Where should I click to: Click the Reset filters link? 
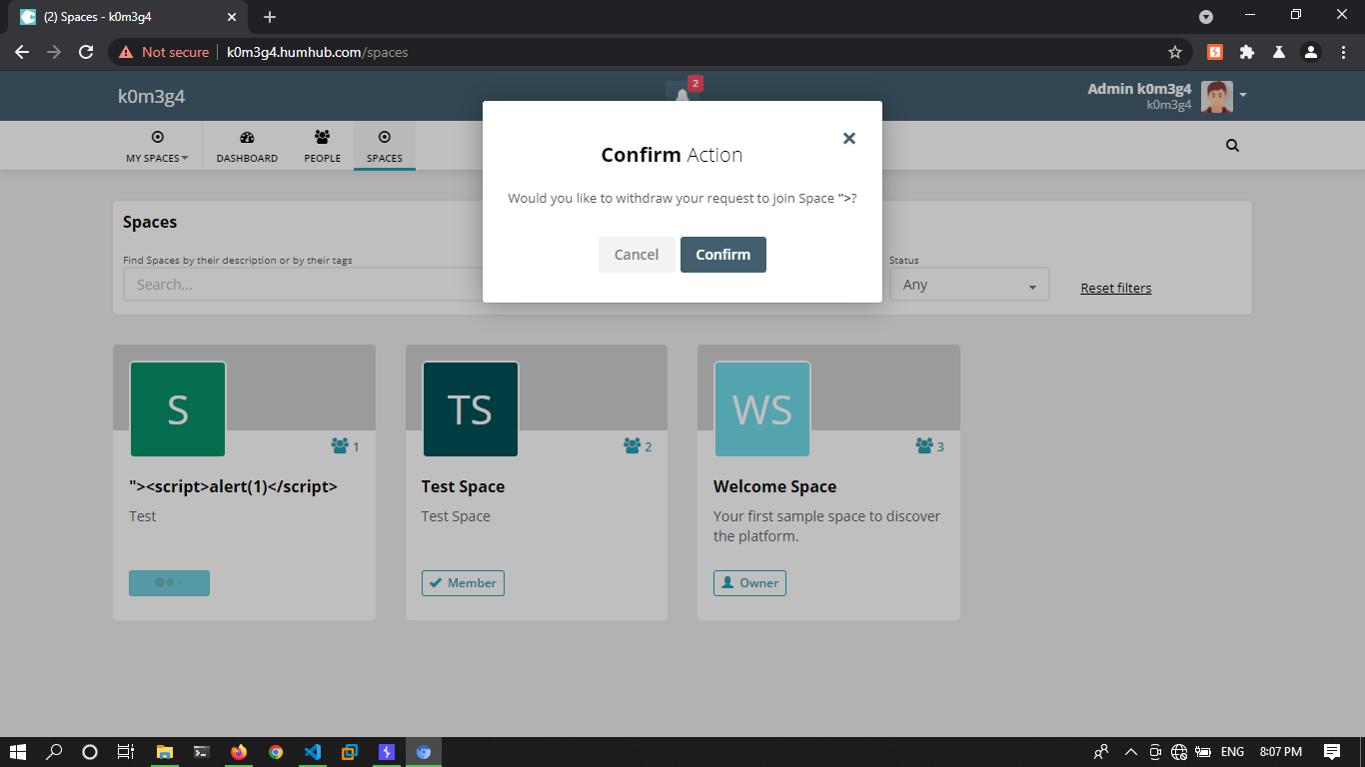1115,288
